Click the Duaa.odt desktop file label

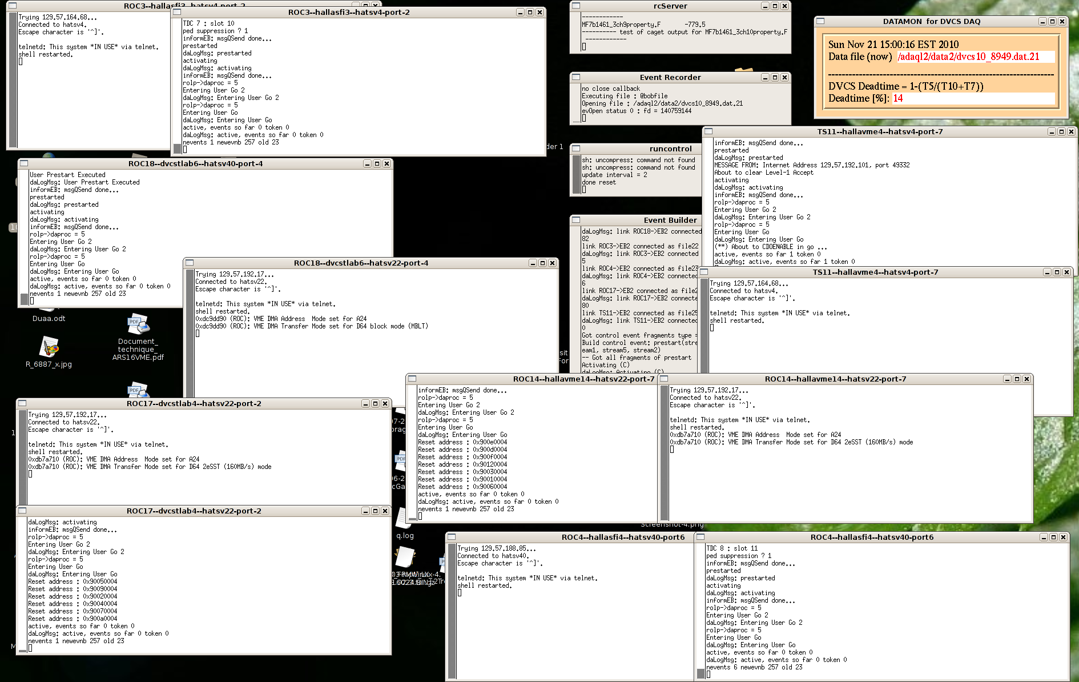[x=49, y=319]
